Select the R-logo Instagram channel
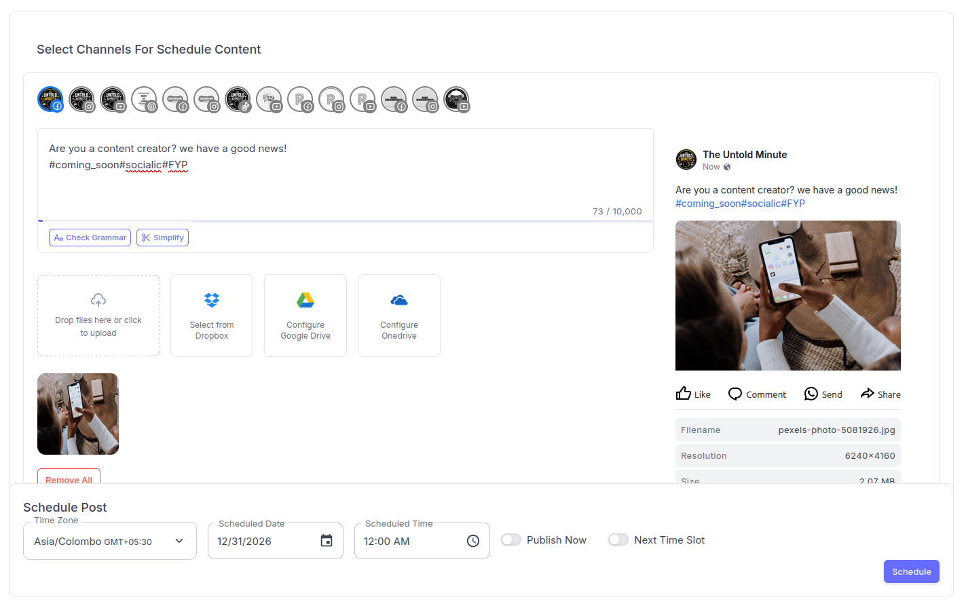The image size is (966, 604). pos(331,99)
